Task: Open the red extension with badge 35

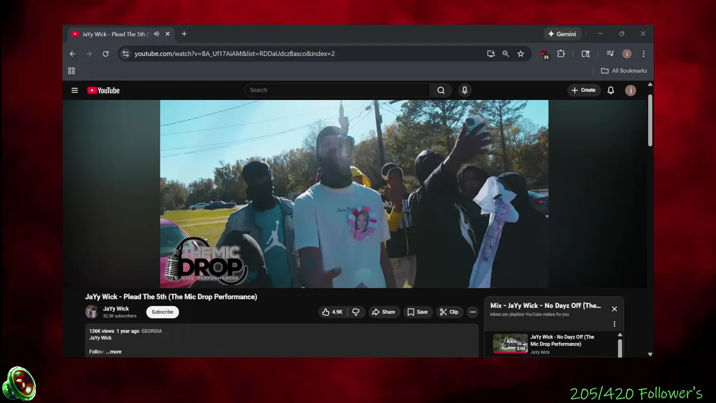Action: pyautogui.click(x=545, y=54)
